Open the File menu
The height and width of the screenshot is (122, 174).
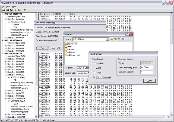coord(3,6)
